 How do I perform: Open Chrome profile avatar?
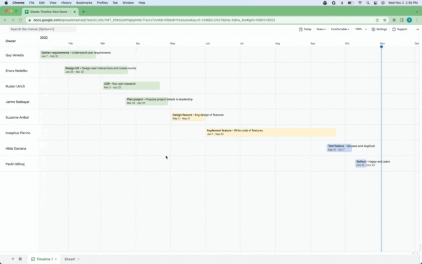point(409,20)
